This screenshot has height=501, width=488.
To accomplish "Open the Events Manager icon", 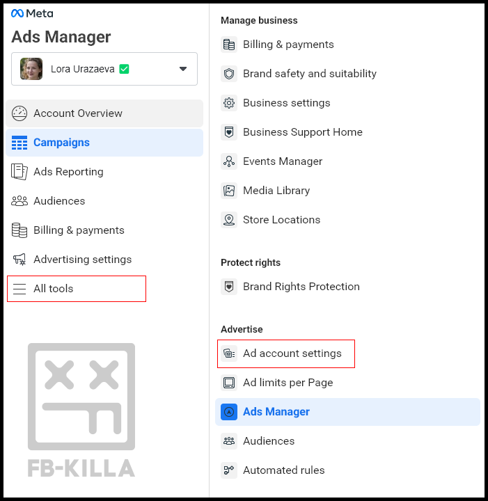I will (x=228, y=161).
